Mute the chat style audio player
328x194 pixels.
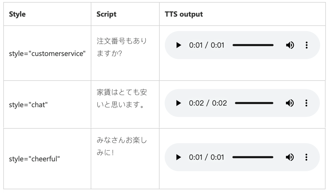coord(290,103)
